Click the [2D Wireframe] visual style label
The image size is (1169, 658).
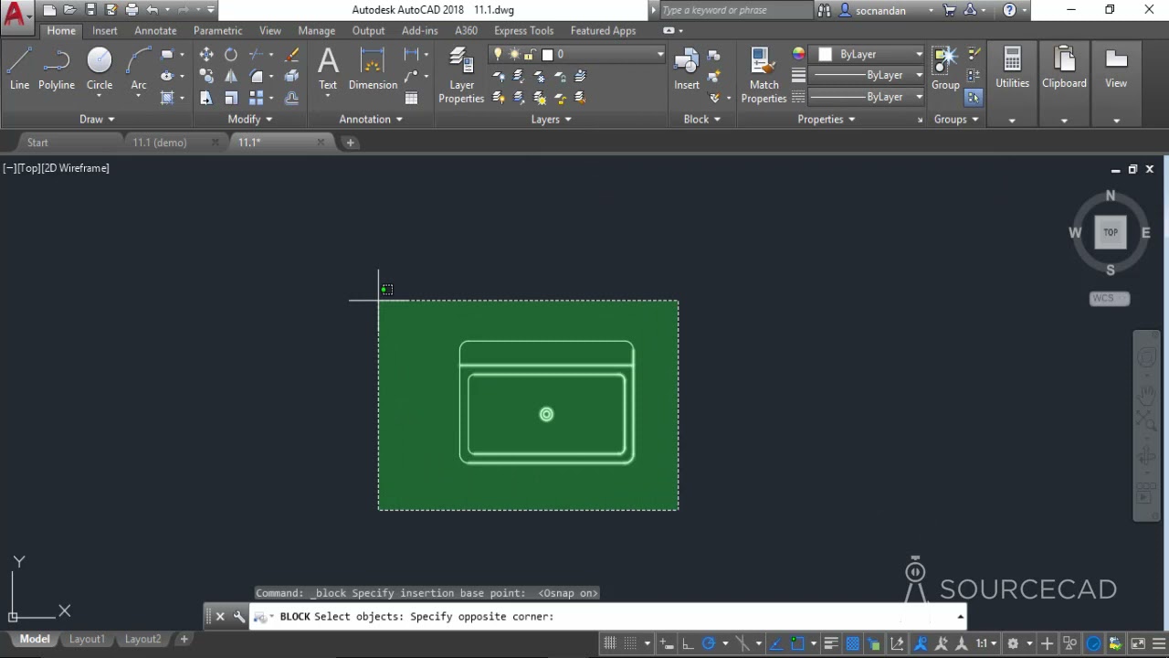76,168
